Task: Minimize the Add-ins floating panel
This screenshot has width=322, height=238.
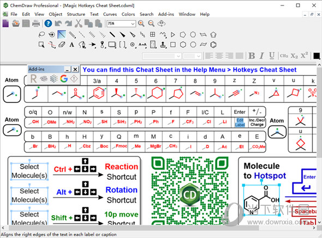Action: point(67,69)
